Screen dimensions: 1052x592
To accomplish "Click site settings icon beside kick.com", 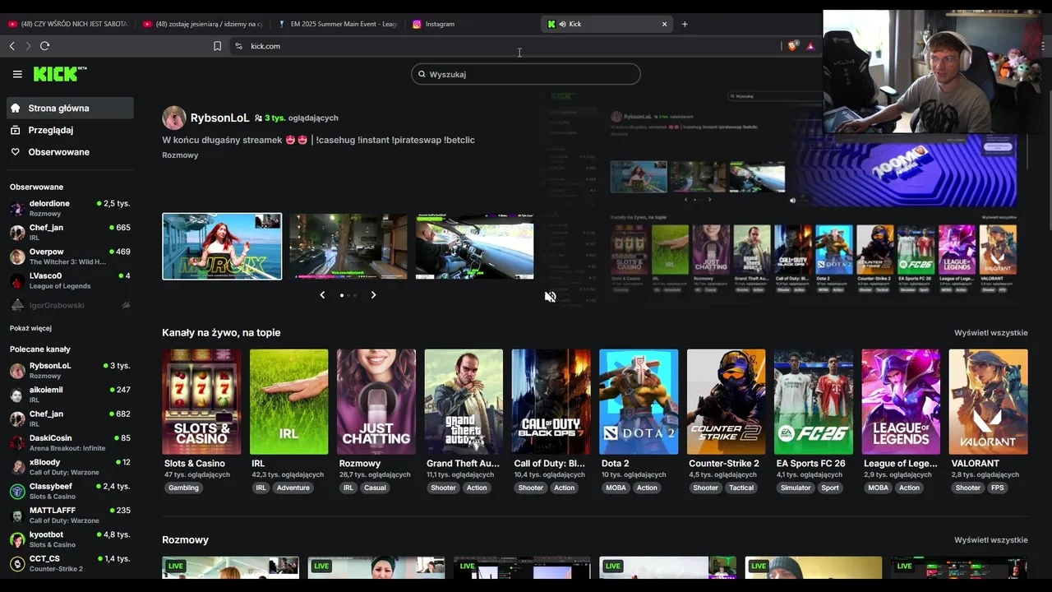I will coord(238,46).
